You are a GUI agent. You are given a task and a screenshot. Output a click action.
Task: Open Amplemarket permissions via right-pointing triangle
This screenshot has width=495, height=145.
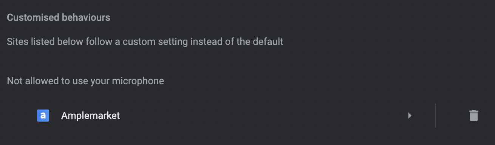(x=410, y=116)
